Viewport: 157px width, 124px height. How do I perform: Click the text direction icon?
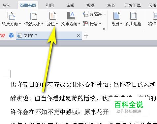click(x=71, y=16)
